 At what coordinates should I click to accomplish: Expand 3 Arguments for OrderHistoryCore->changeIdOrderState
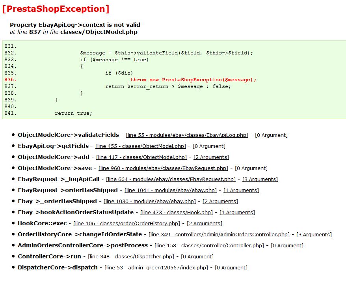(x=314, y=235)
